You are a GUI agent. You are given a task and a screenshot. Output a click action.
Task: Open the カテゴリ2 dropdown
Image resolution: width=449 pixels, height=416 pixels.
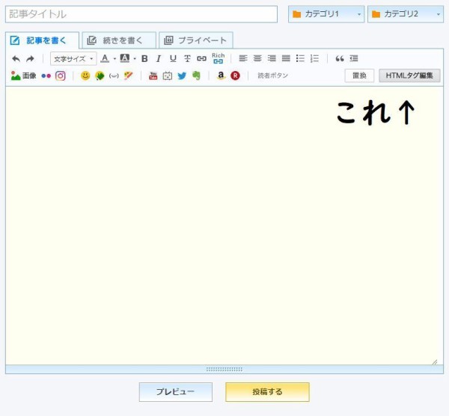point(406,14)
